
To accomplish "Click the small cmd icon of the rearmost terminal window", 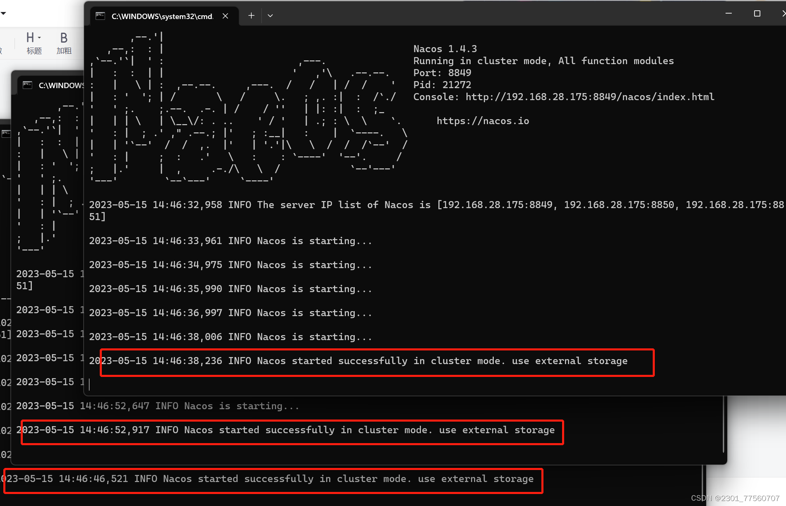I will (6, 134).
